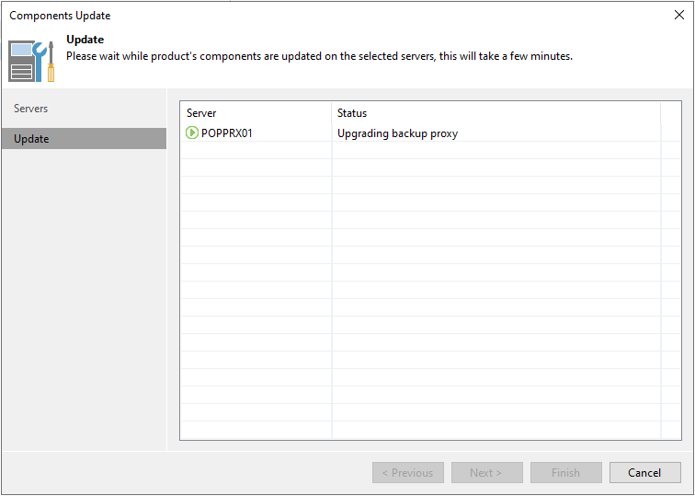
Task: Click the blank area below Update in sidebar
Action: pyautogui.click(x=85, y=299)
